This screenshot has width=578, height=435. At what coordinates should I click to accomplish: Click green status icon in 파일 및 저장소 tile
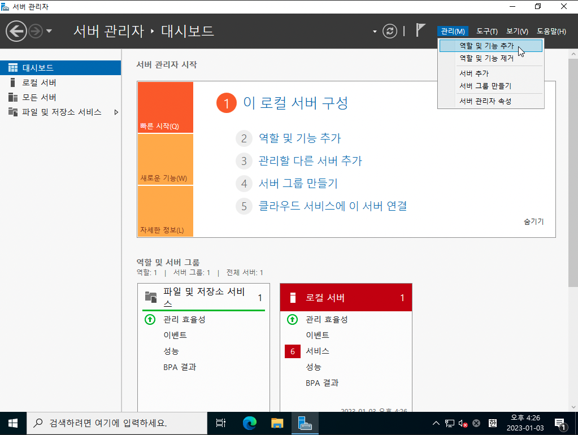tap(150, 319)
